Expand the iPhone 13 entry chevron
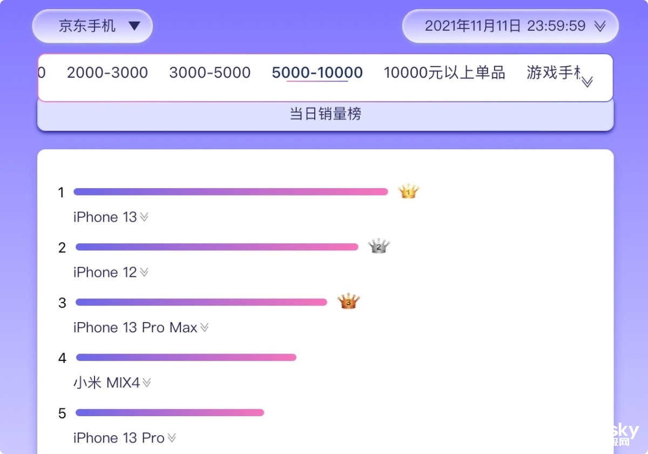Image resolution: width=648 pixels, height=454 pixels. click(144, 217)
